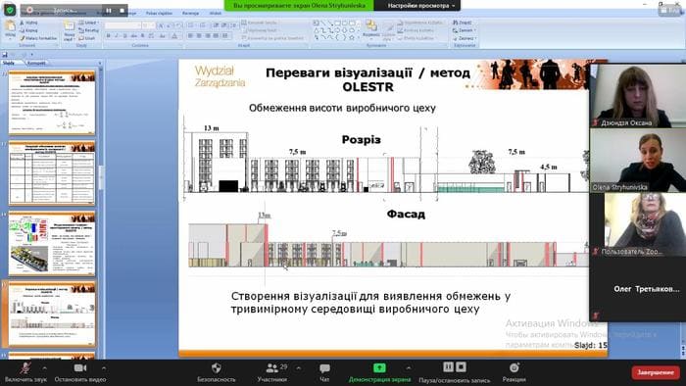Switch to the Slajdy tab in side panel

(x=9, y=63)
